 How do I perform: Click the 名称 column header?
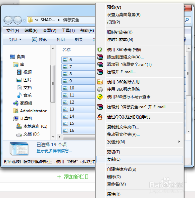(x=66, y=49)
